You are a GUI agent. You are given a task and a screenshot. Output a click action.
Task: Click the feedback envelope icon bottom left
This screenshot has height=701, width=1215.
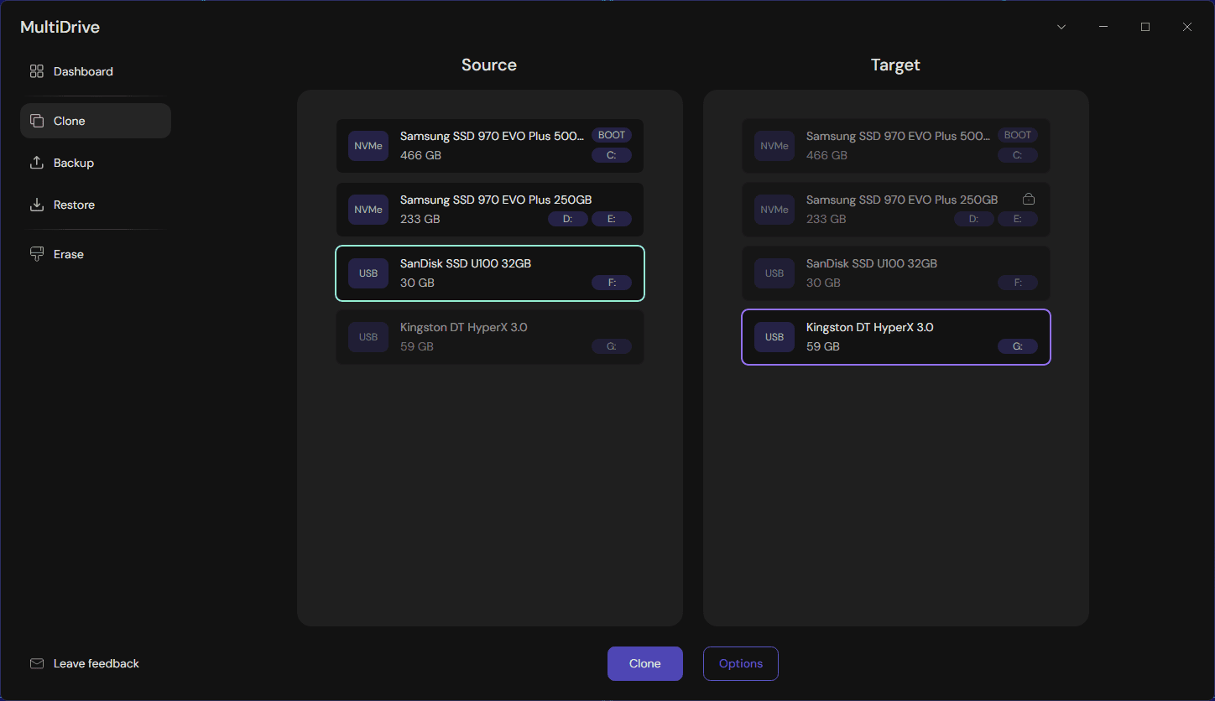(37, 662)
